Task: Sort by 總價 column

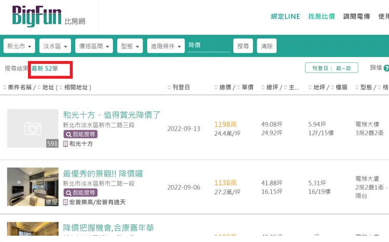Action: click(223, 87)
